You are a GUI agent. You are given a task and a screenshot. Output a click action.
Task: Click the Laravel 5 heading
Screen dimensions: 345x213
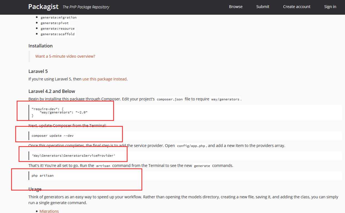[38, 71]
